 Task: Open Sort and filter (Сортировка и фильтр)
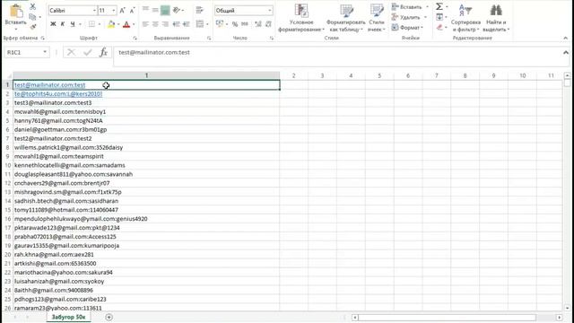pos(465,18)
